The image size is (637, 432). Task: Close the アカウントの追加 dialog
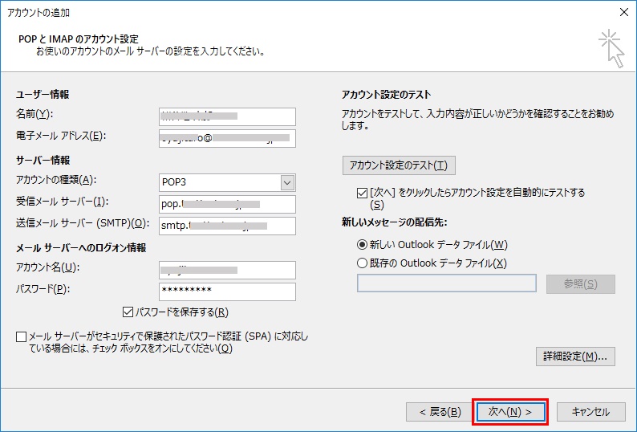[624, 12]
